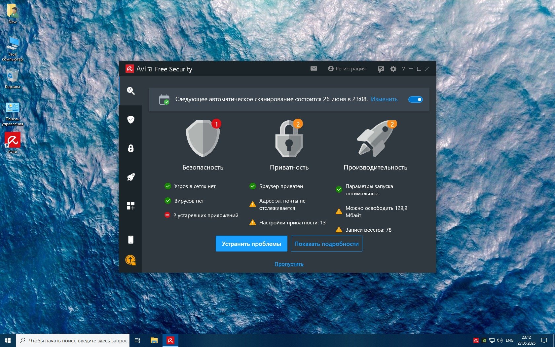
Task: Toggle the automatic scan schedule switch
Action: [x=415, y=99]
